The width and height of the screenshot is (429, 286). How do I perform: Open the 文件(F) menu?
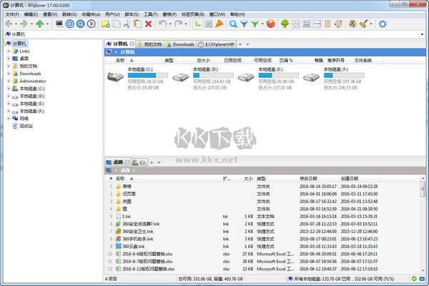(12, 14)
